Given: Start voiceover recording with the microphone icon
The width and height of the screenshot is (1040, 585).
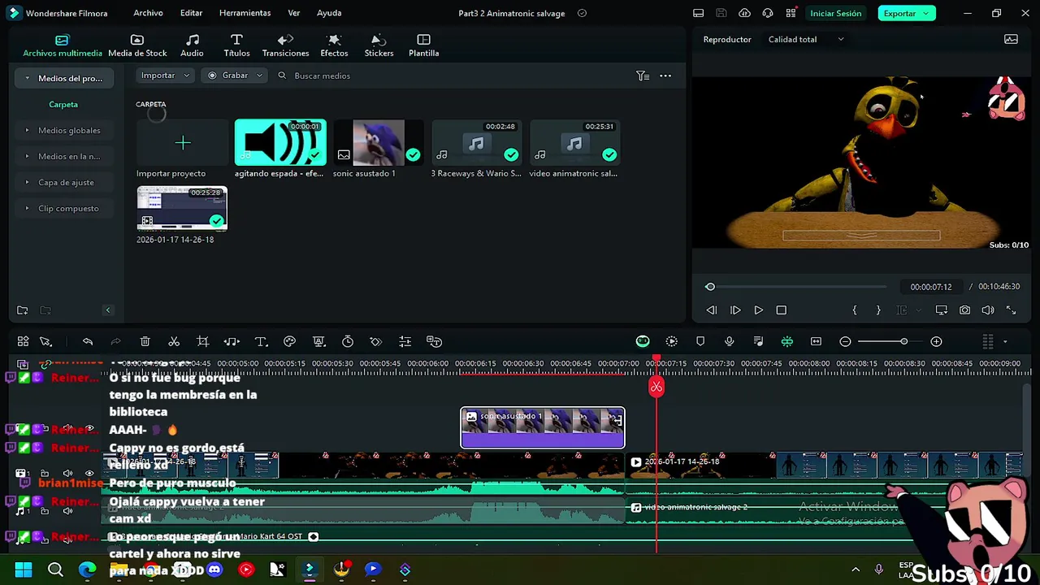Looking at the screenshot, I should pyautogui.click(x=729, y=342).
